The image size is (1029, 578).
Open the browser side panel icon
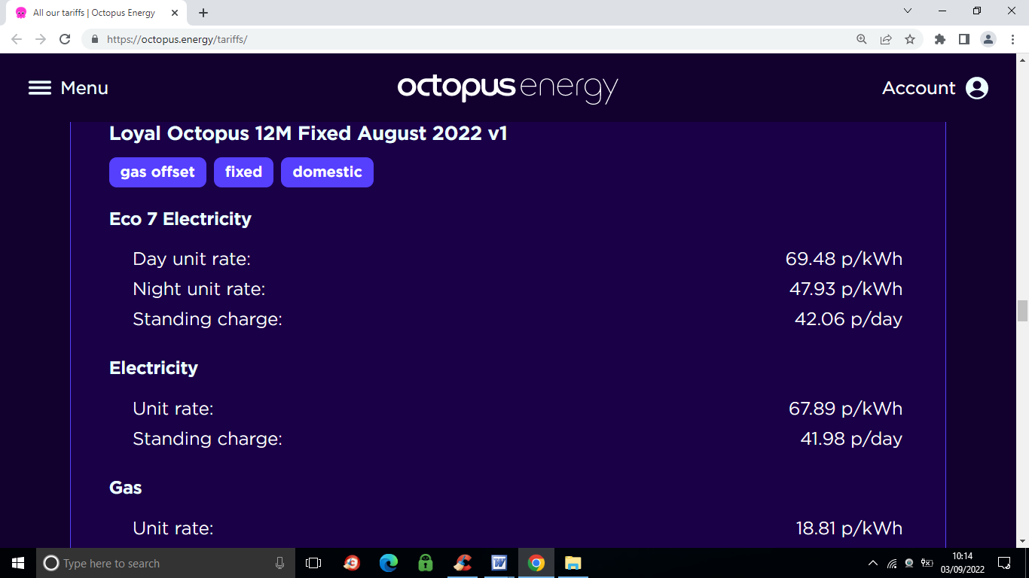[x=964, y=39]
